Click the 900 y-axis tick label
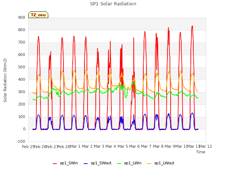Viewport: 227px width, 170px height. click(x=22, y=17)
